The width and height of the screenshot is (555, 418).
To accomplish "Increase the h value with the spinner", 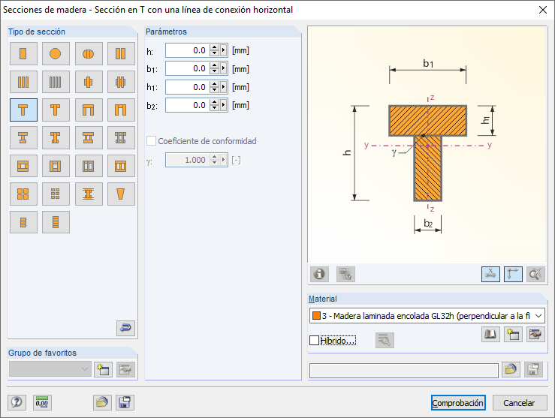I will (x=214, y=47).
